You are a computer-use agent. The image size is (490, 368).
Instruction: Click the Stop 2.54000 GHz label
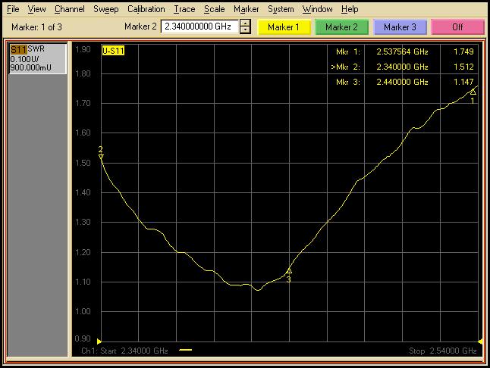click(442, 351)
